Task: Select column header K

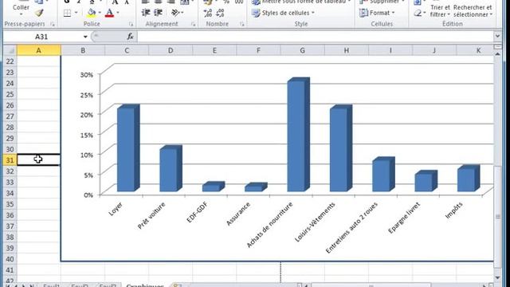Action: [x=478, y=50]
